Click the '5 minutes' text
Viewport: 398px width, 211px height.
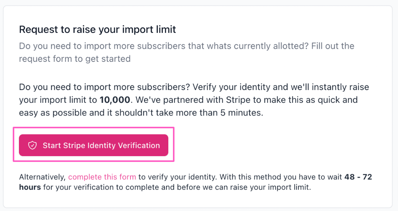click(241, 112)
